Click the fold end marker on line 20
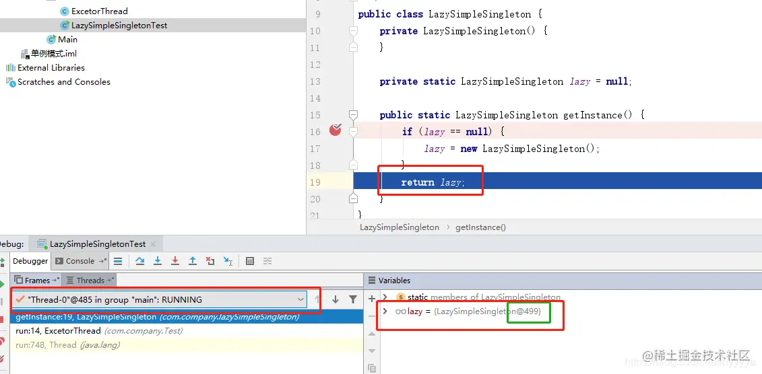 pyautogui.click(x=353, y=198)
